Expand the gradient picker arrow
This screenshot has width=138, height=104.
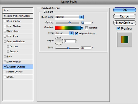[82, 28]
